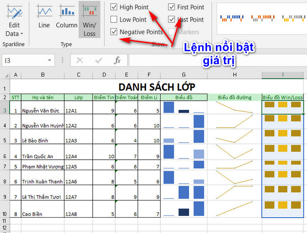Toggle the High Point checkbox
Screen dimensions: 307x233
tap(114, 7)
